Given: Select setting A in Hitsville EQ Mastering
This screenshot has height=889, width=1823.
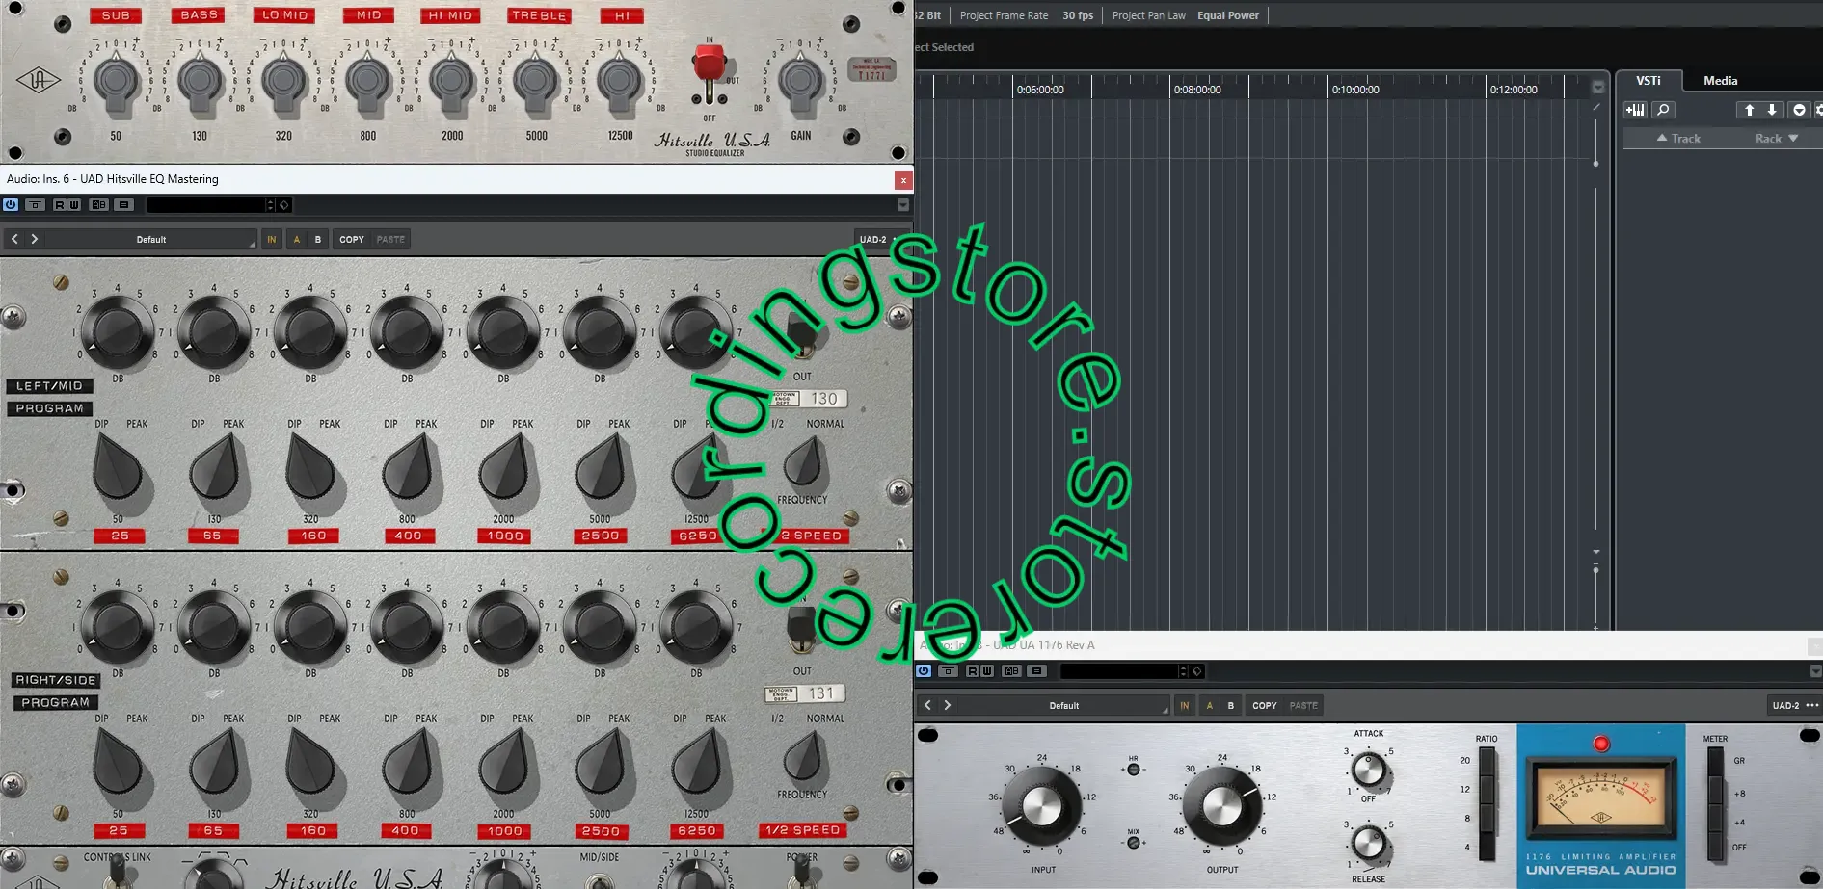Looking at the screenshot, I should (296, 239).
